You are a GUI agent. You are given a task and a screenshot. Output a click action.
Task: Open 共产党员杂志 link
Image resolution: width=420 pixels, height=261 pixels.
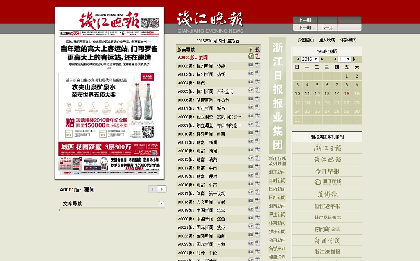pyautogui.click(x=327, y=217)
